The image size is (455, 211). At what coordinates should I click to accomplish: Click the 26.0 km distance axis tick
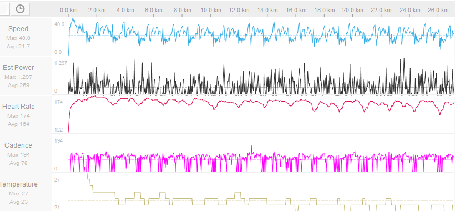(438, 10)
